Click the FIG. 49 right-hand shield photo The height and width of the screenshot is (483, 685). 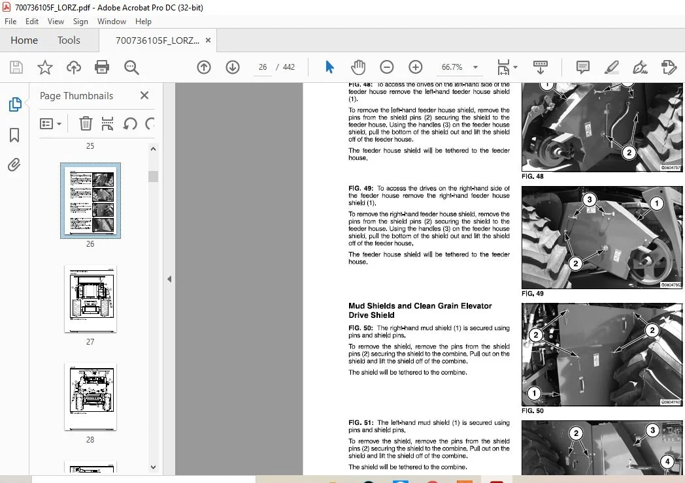[601, 238]
